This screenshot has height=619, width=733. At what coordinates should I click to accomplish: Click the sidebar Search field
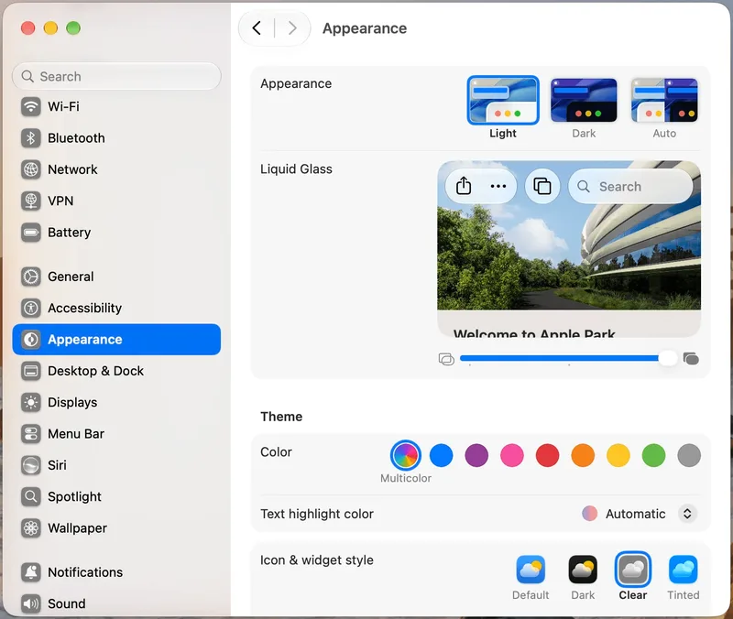(116, 76)
